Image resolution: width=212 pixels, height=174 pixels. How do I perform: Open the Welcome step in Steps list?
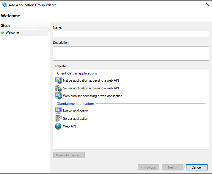24,33
